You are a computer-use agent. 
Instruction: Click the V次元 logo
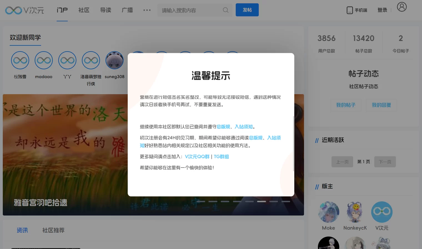tap(24, 10)
